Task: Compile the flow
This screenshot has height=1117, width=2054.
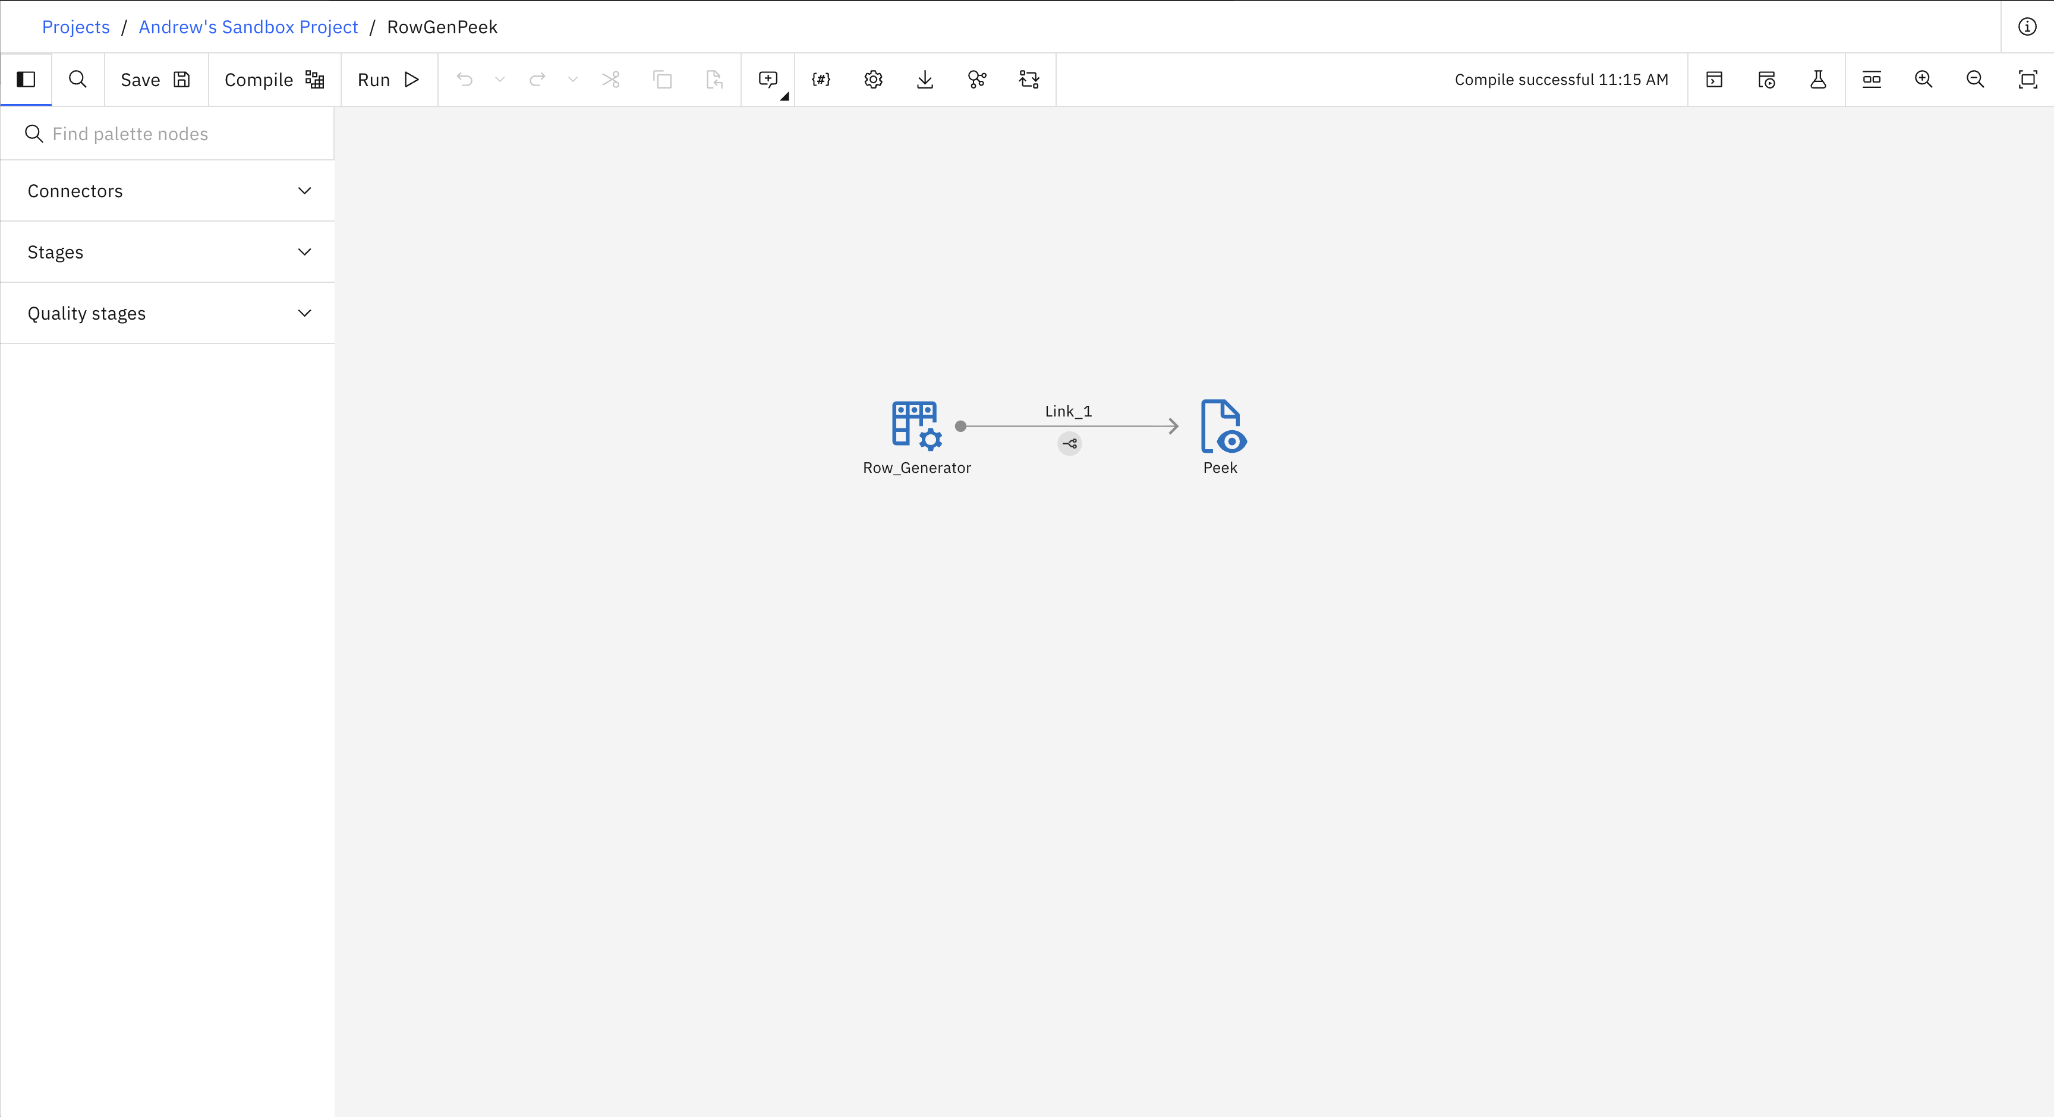Action: click(x=273, y=80)
